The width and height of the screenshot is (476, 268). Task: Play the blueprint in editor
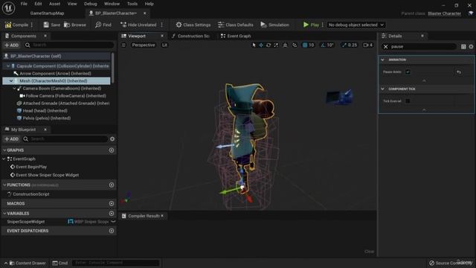coord(311,25)
